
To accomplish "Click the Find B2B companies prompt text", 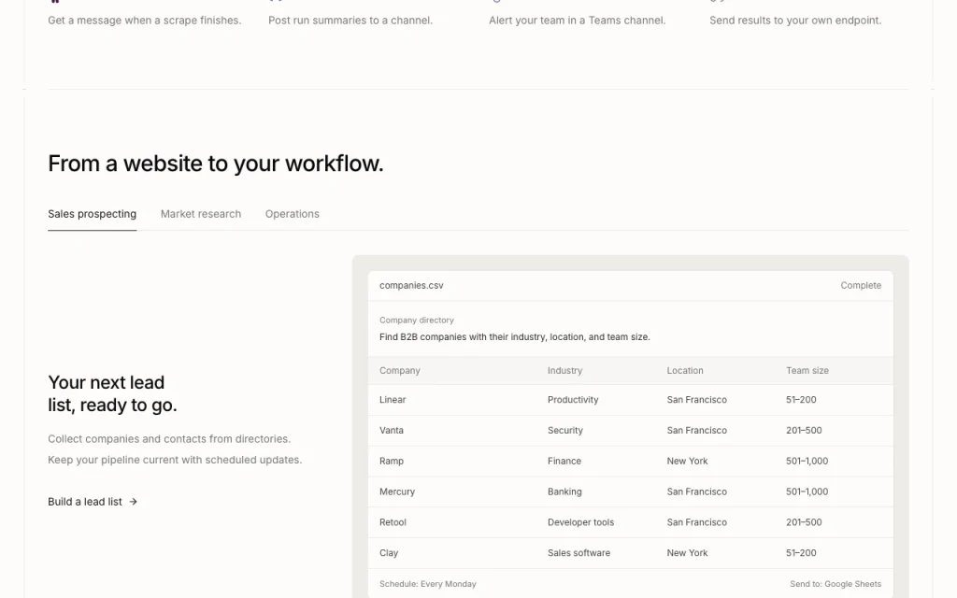I will coord(515,336).
